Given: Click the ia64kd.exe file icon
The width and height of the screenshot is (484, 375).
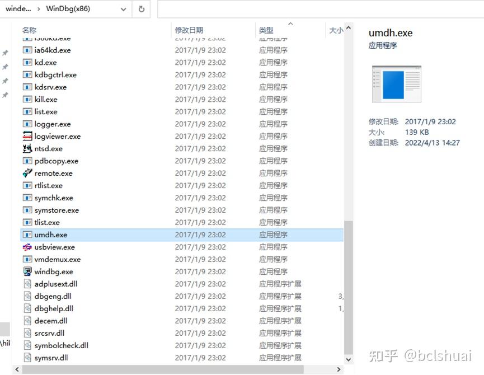Looking at the screenshot, I should [x=27, y=50].
